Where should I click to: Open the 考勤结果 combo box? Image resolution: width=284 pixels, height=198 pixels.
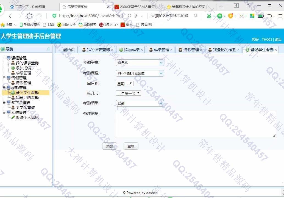pyautogui.click(x=140, y=103)
